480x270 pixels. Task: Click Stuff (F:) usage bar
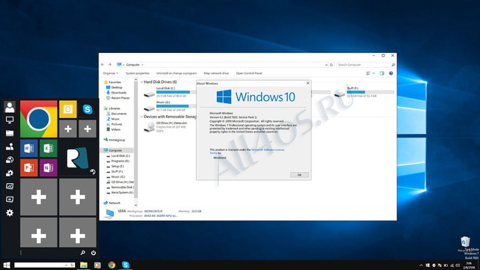click(370, 92)
